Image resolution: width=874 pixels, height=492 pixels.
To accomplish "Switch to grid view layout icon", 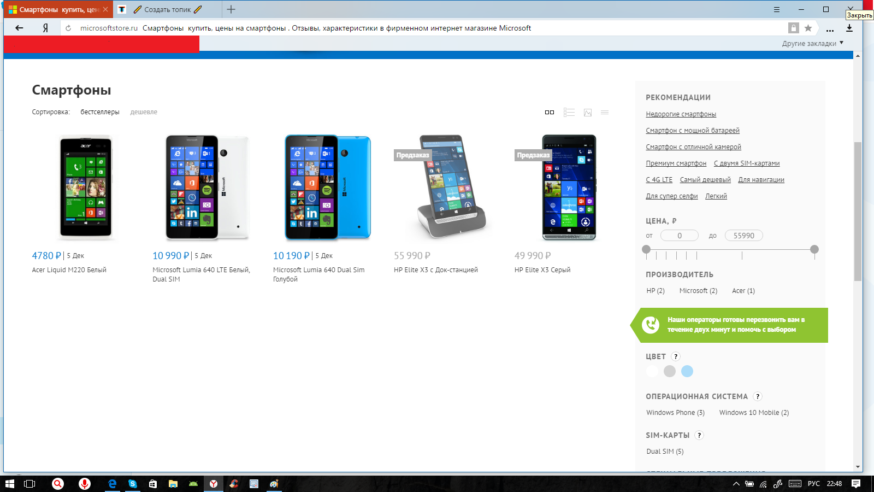I will [550, 112].
